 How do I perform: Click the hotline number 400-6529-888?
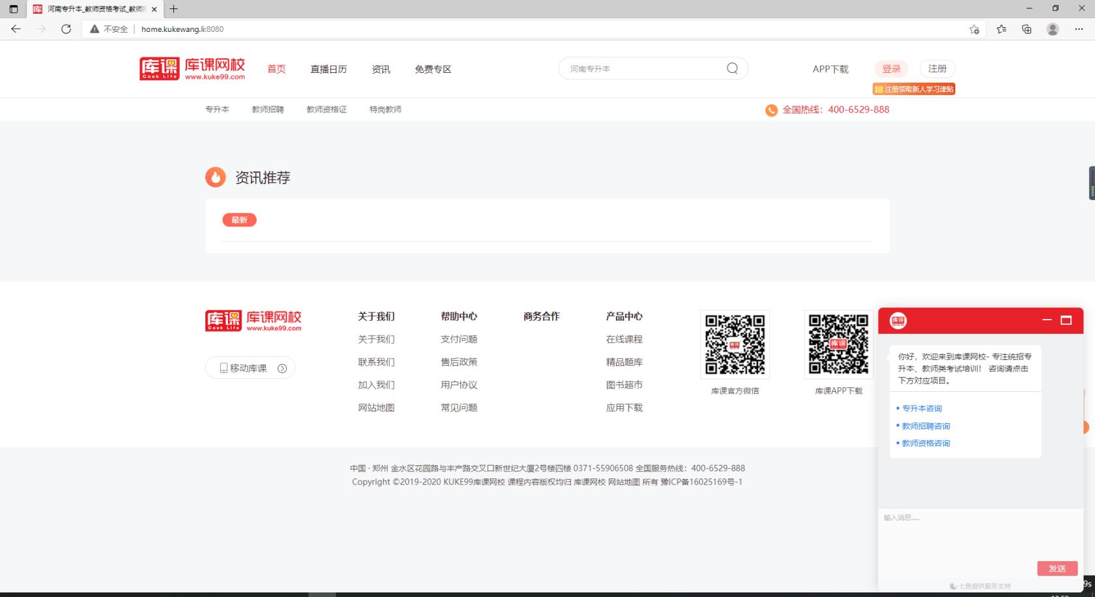coord(858,109)
